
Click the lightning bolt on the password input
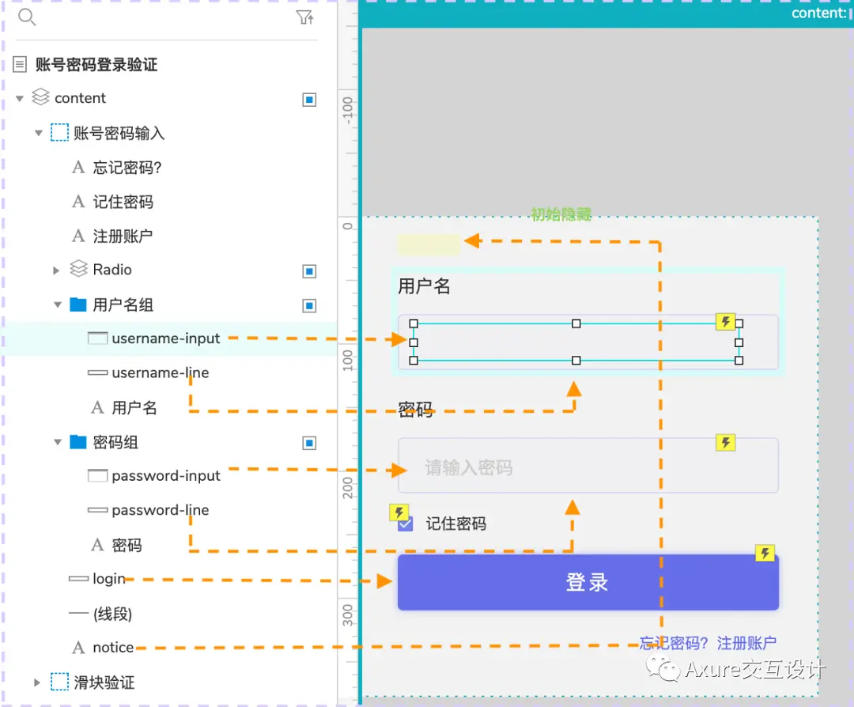click(x=726, y=442)
